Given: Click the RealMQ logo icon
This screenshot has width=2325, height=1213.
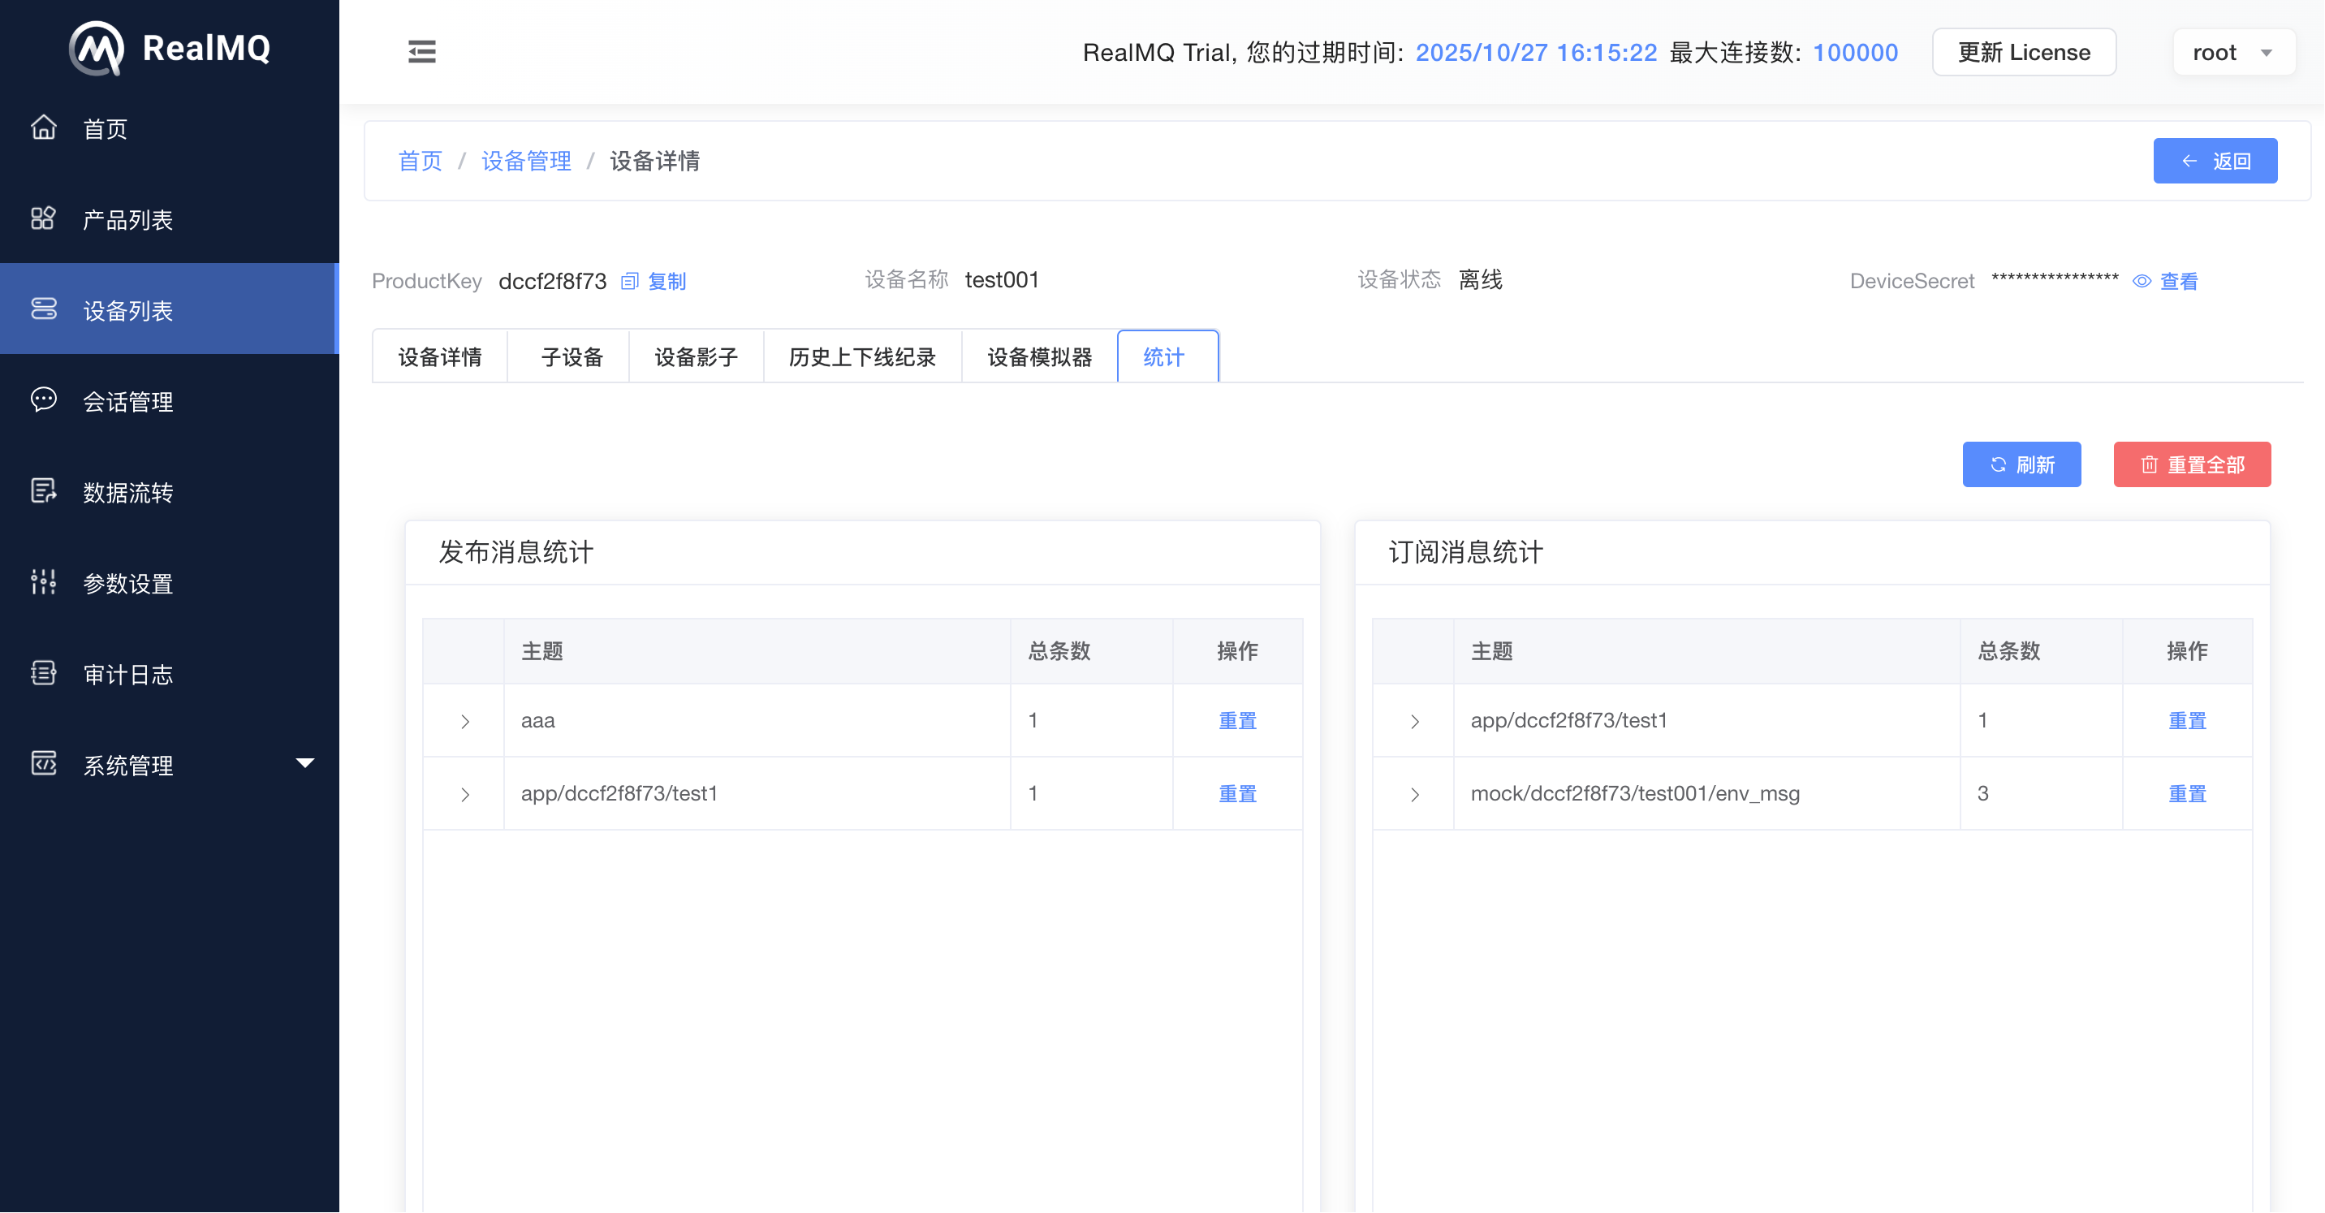Looking at the screenshot, I should click(97, 48).
